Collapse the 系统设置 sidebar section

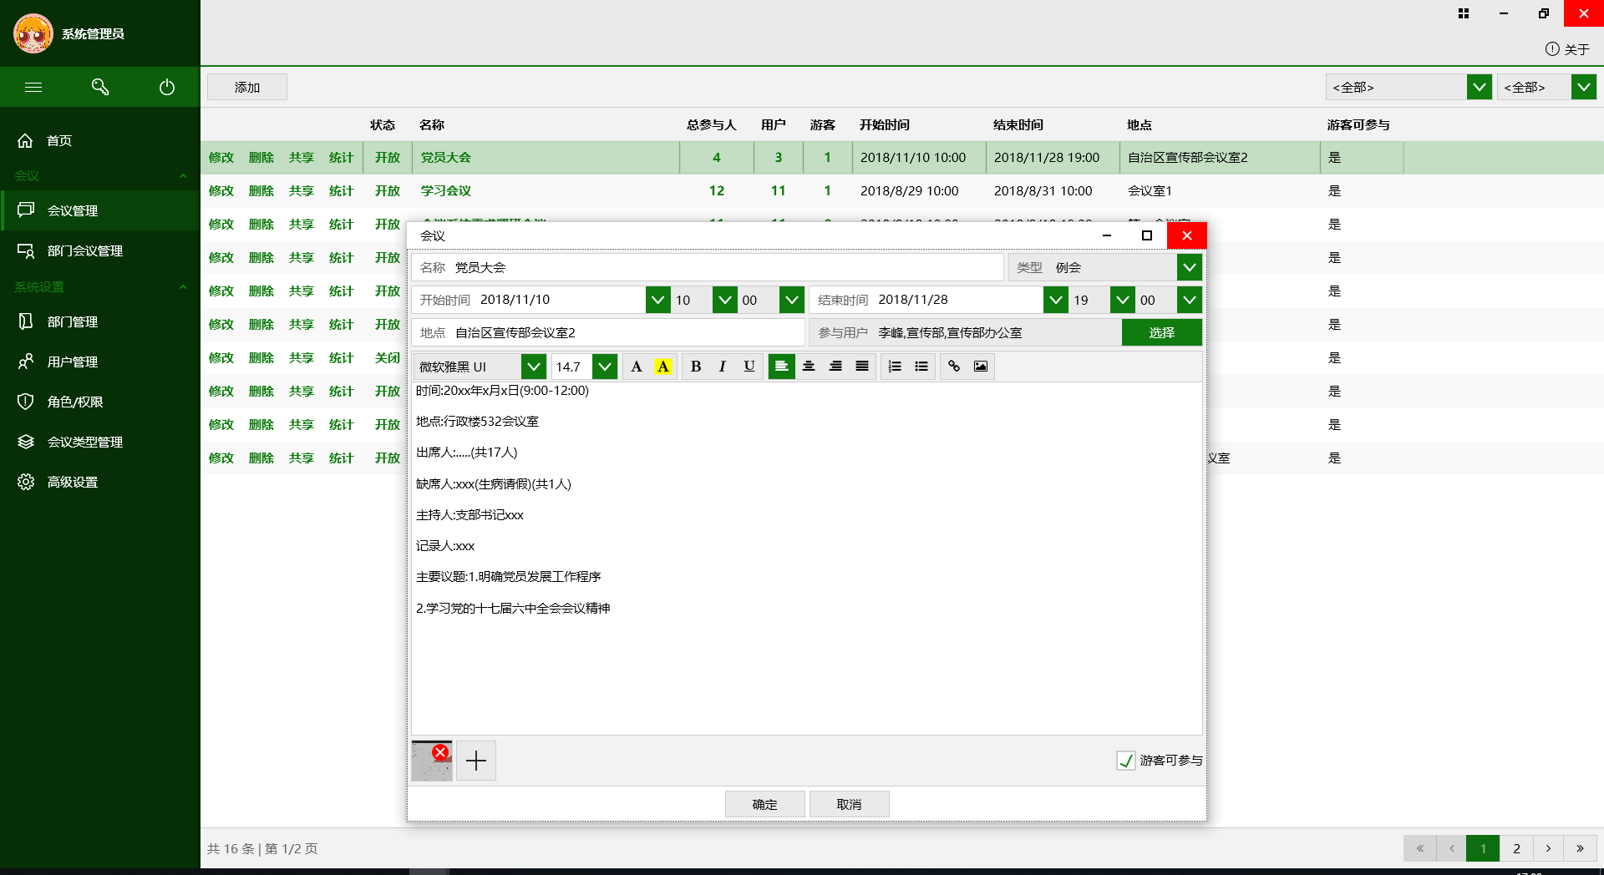(x=182, y=287)
